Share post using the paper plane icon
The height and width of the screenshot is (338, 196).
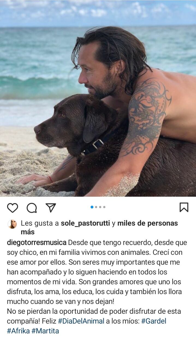point(51,208)
